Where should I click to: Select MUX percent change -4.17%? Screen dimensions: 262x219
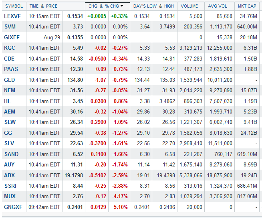pos(120,196)
